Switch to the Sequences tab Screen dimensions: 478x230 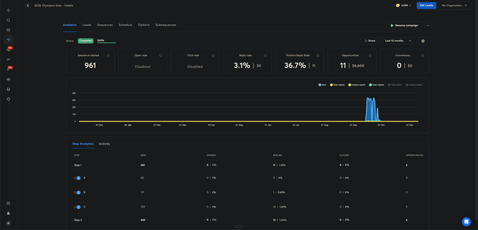105,25
